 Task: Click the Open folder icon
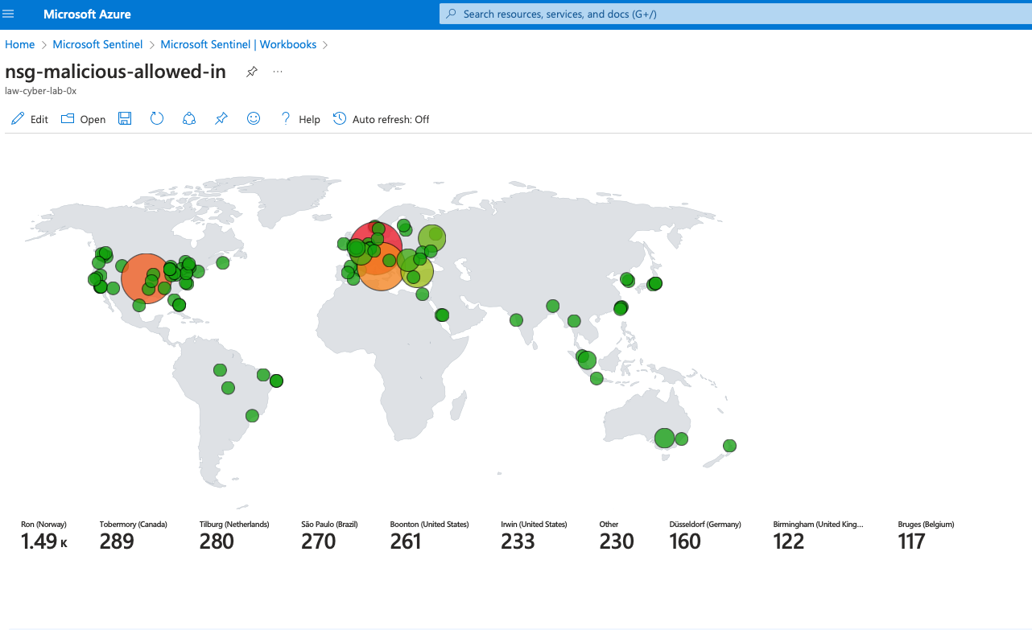click(68, 119)
